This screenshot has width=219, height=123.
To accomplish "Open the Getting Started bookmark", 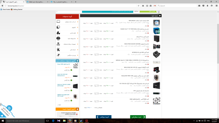I will click(17, 9).
